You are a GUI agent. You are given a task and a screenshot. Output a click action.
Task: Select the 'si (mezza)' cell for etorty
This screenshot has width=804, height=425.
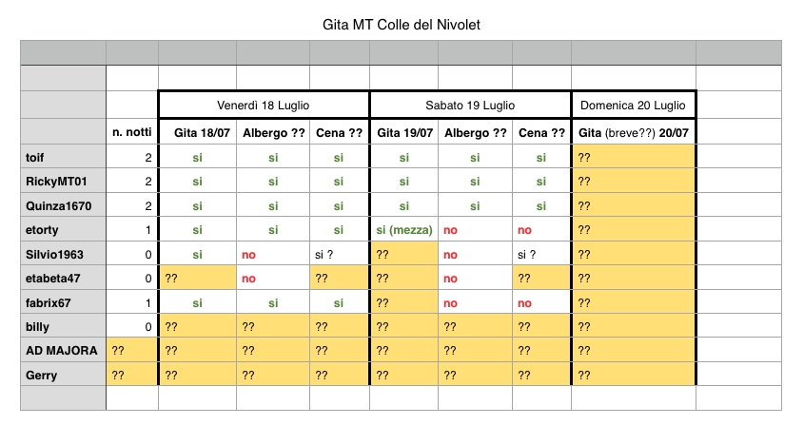(404, 229)
